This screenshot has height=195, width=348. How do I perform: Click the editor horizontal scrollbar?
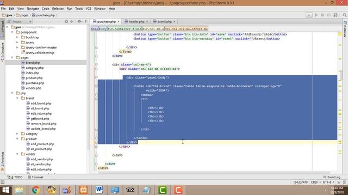pyautogui.click(x=214, y=173)
